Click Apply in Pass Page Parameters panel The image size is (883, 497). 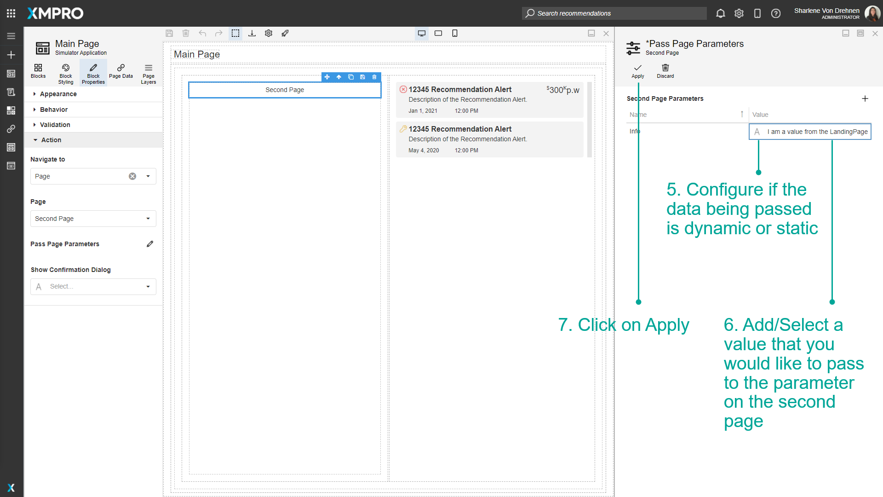[637, 71]
